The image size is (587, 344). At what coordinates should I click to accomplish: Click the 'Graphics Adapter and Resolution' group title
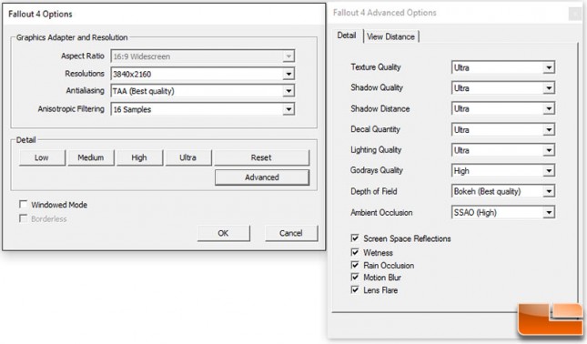[x=72, y=37]
